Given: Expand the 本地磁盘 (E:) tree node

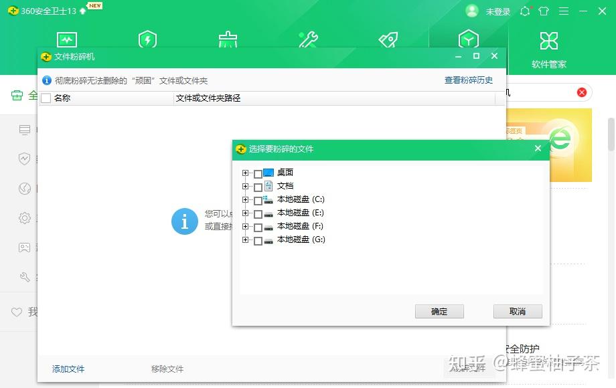Looking at the screenshot, I should coord(245,212).
